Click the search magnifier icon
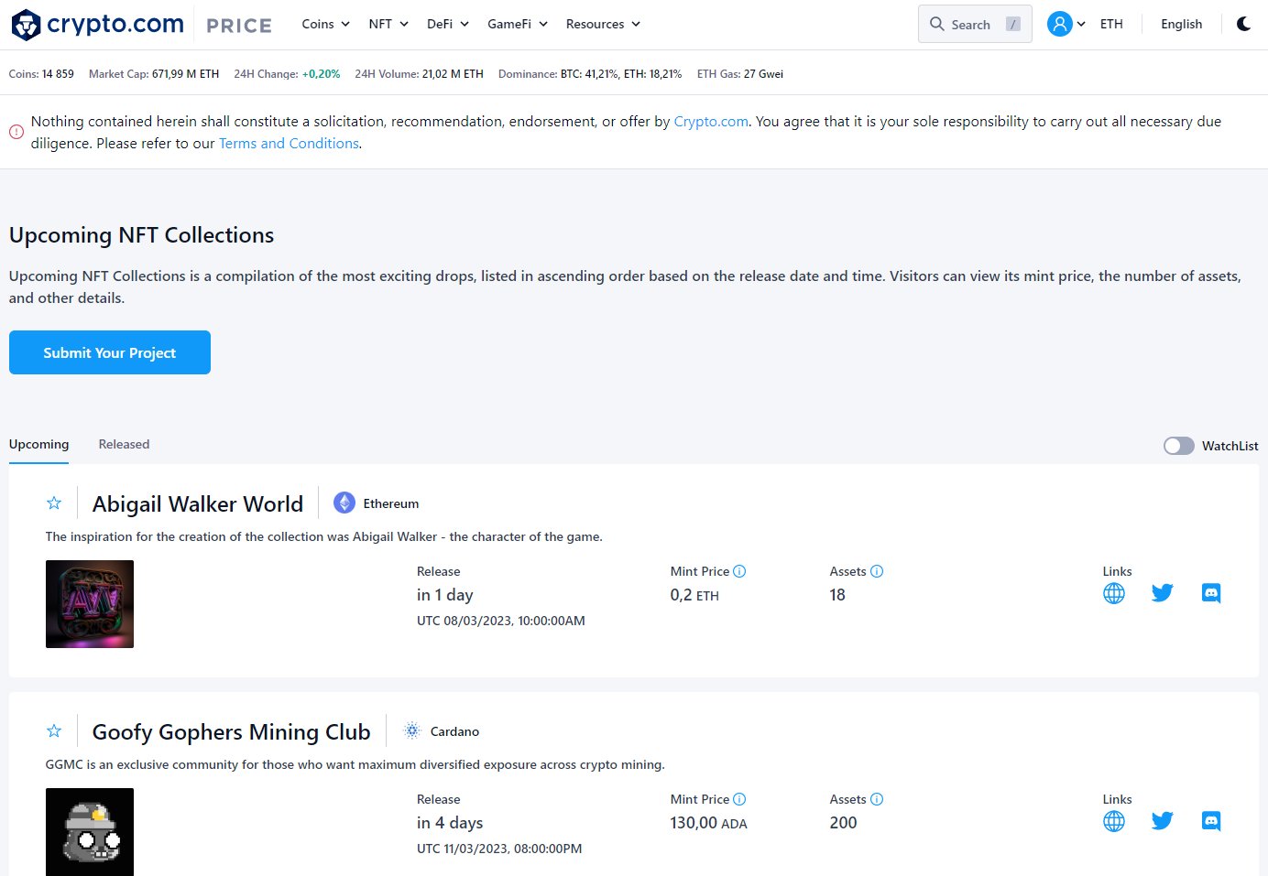 point(936,24)
